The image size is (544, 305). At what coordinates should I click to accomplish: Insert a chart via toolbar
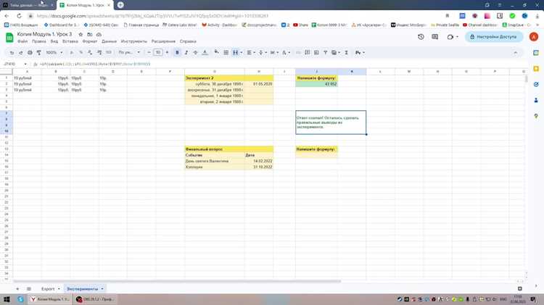316,53
